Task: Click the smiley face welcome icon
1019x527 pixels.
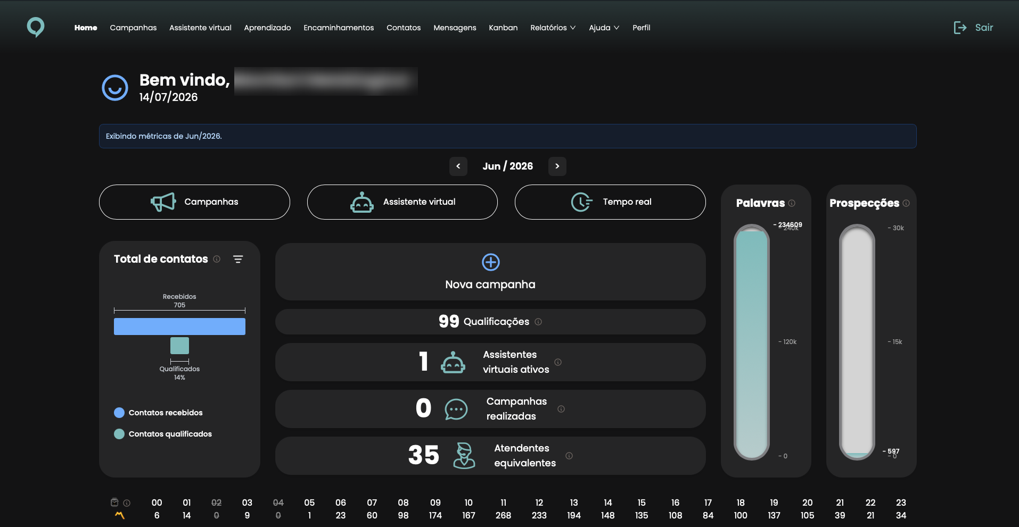Action: (x=115, y=88)
